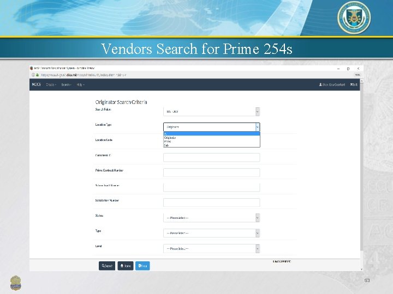Click the Subcontract Number input field
The width and height of the screenshot is (393, 294).
click(x=212, y=187)
